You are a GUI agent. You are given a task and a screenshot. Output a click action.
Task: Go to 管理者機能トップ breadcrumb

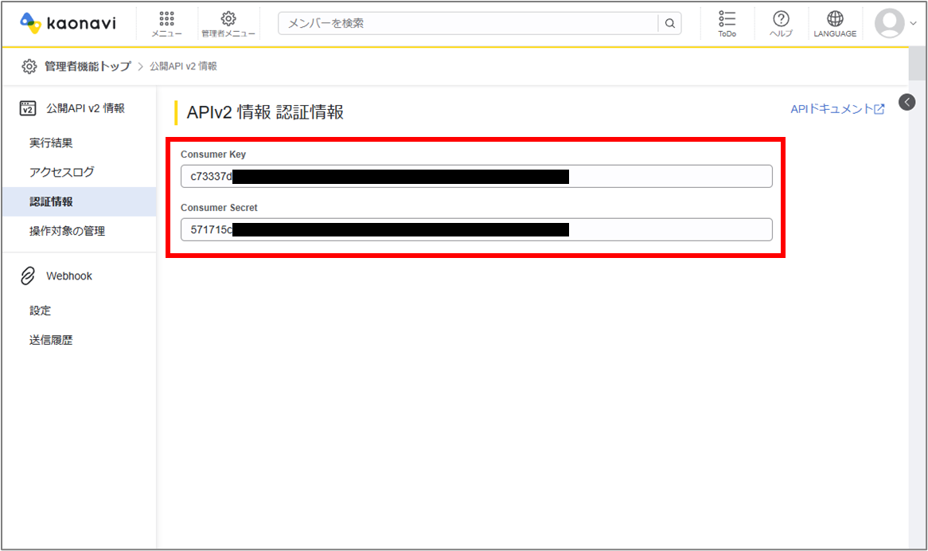(88, 66)
